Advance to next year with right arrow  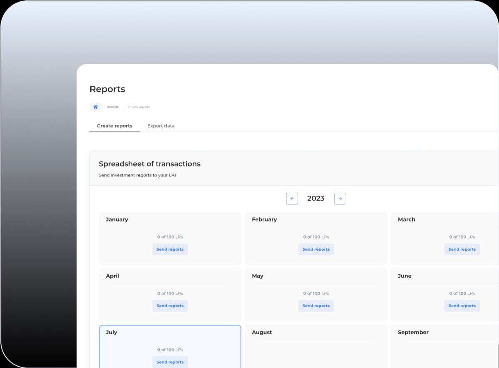tap(340, 199)
